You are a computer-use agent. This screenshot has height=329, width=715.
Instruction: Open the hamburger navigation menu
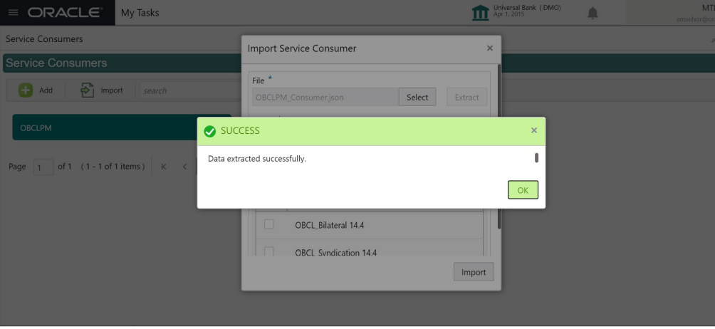point(14,13)
